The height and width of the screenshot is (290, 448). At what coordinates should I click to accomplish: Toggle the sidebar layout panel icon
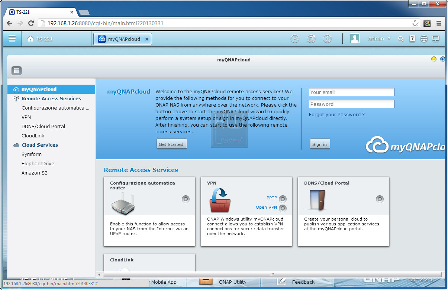17,70
